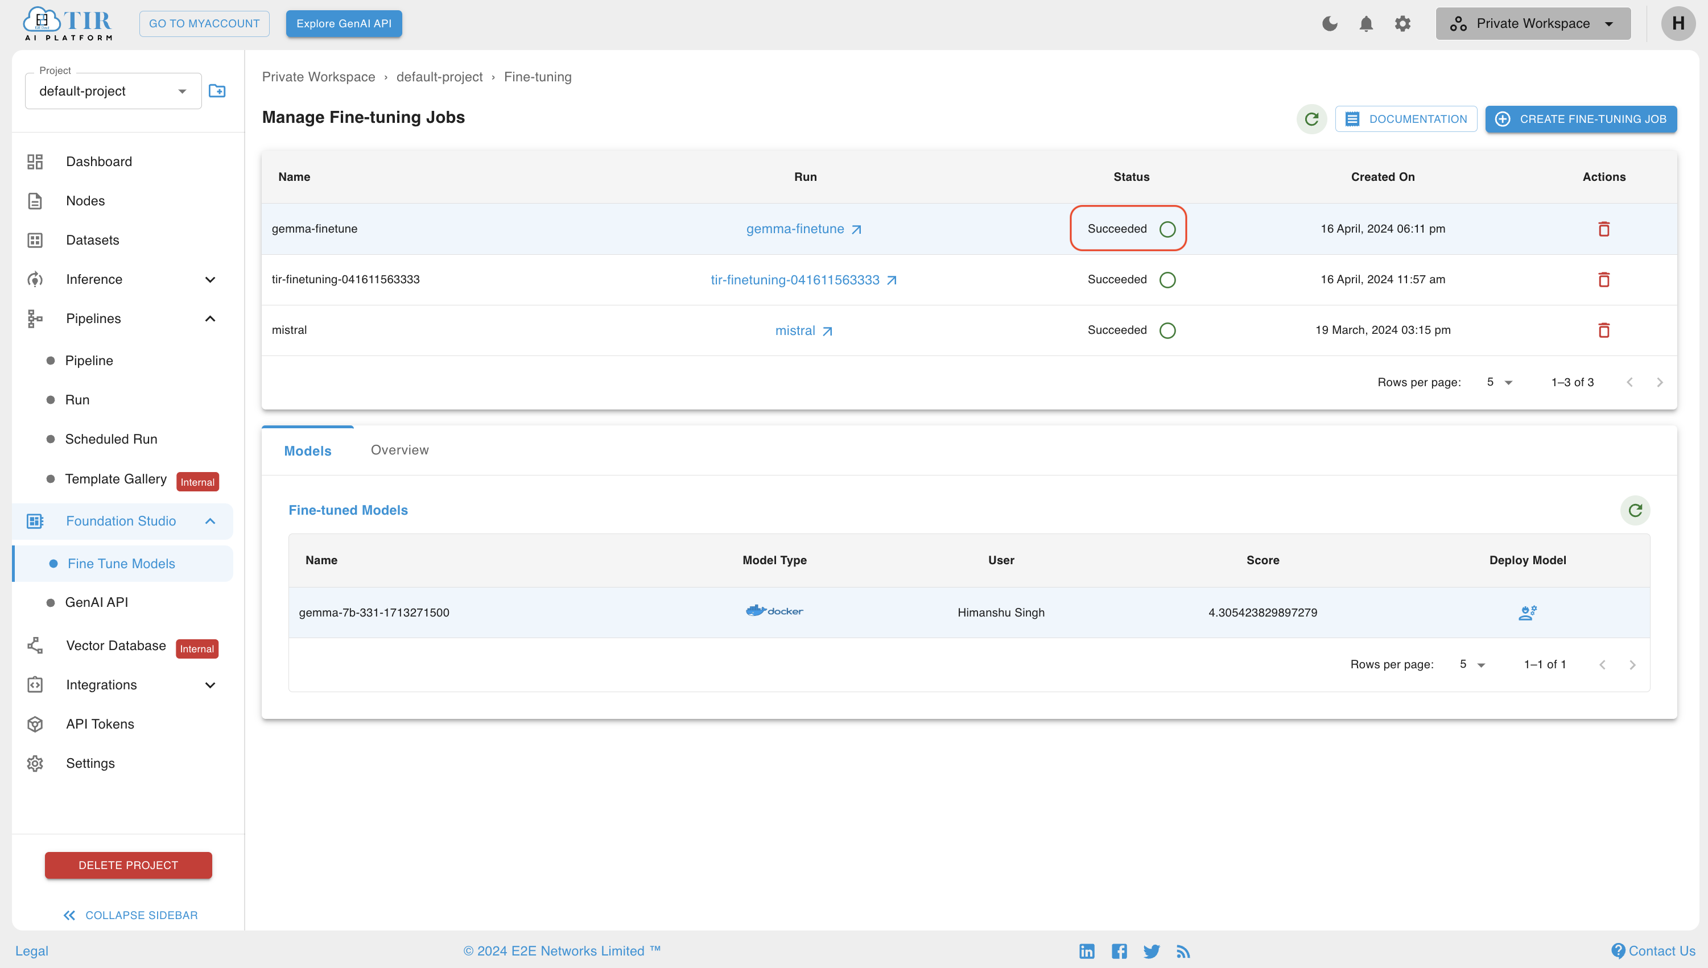Collapse the Pipelines sidebar section

point(123,318)
